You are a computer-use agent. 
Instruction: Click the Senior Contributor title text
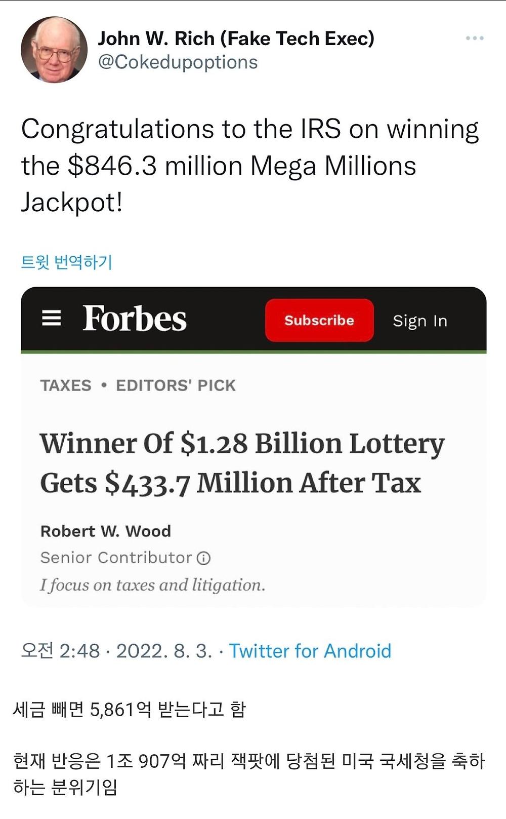tap(116, 558)
